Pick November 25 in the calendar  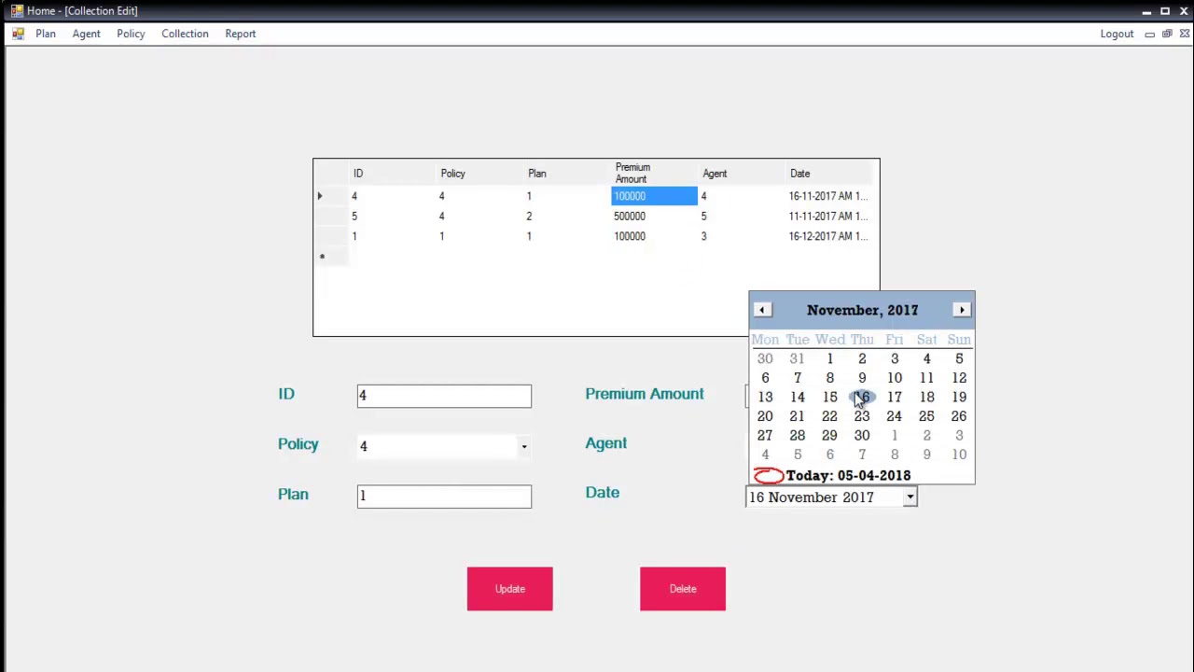[926, 416]
